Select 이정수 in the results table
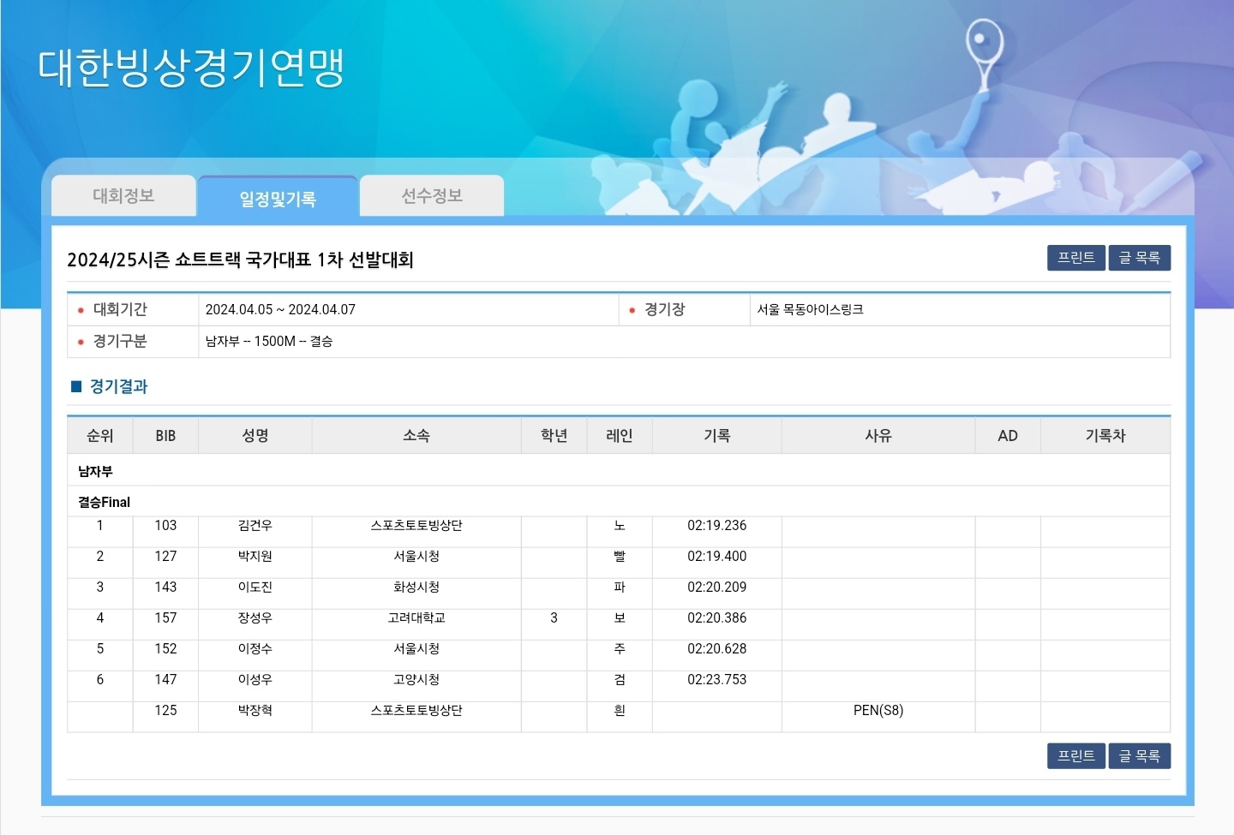1234x835 pixels. [255, 649]
